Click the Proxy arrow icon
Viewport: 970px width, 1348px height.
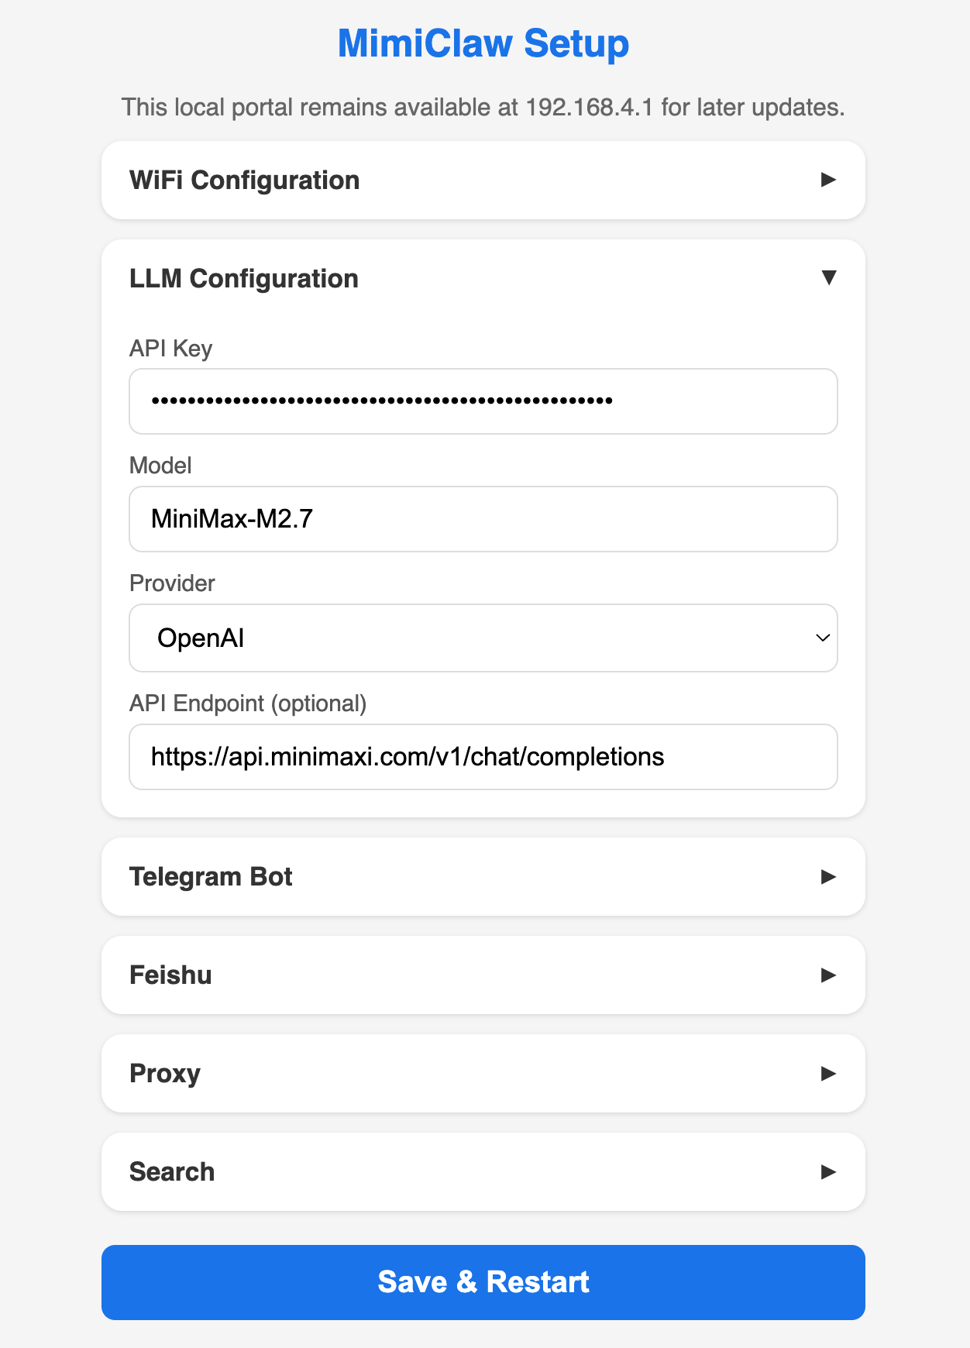830,1073
